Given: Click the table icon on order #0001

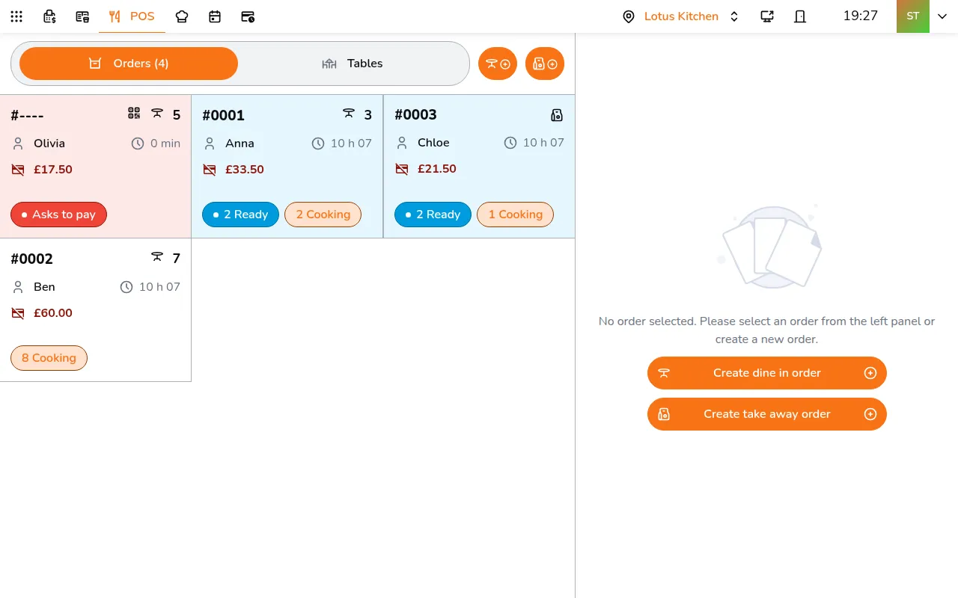Looking at the screenshot, I should coord(349,114).
